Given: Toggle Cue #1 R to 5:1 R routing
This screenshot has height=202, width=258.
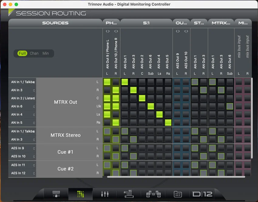Looking at the screenshot, I should pyautogui.click(x=133, y=156).
